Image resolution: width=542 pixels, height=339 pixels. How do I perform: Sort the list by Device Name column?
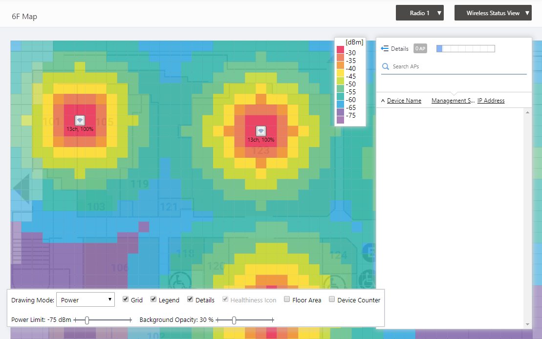pos(404,101)
